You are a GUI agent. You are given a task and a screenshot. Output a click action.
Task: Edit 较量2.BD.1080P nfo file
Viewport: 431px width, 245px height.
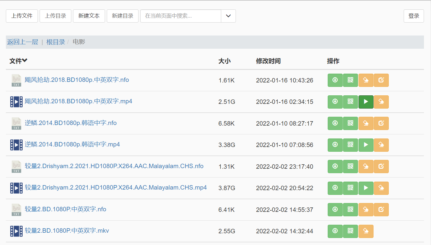381,209
